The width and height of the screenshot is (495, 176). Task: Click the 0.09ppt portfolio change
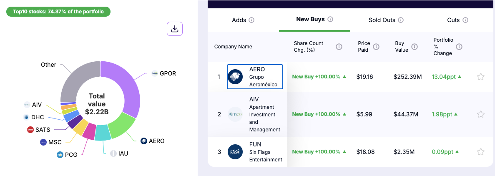[445, 152]
